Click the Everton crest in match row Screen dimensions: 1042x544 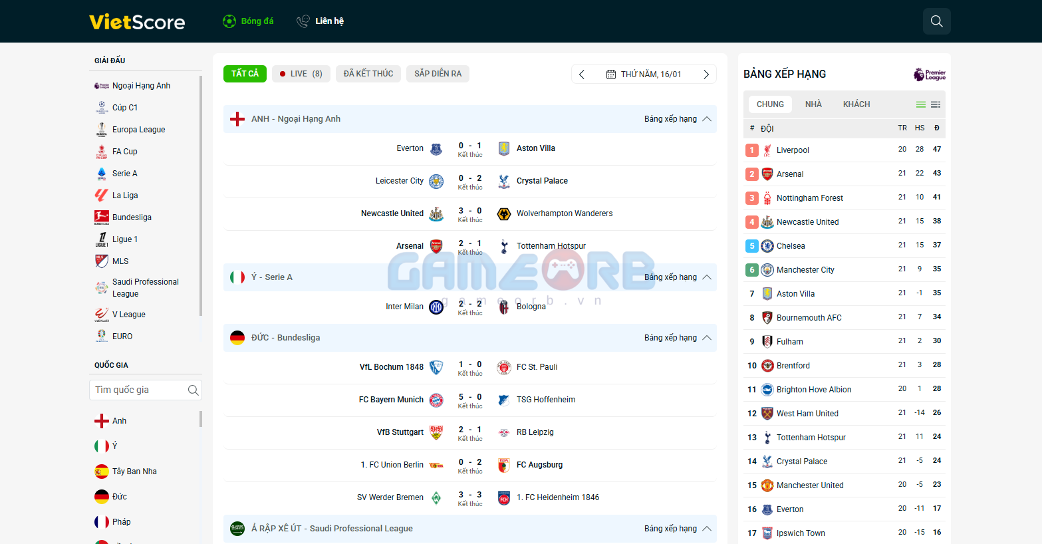[436, 148]
